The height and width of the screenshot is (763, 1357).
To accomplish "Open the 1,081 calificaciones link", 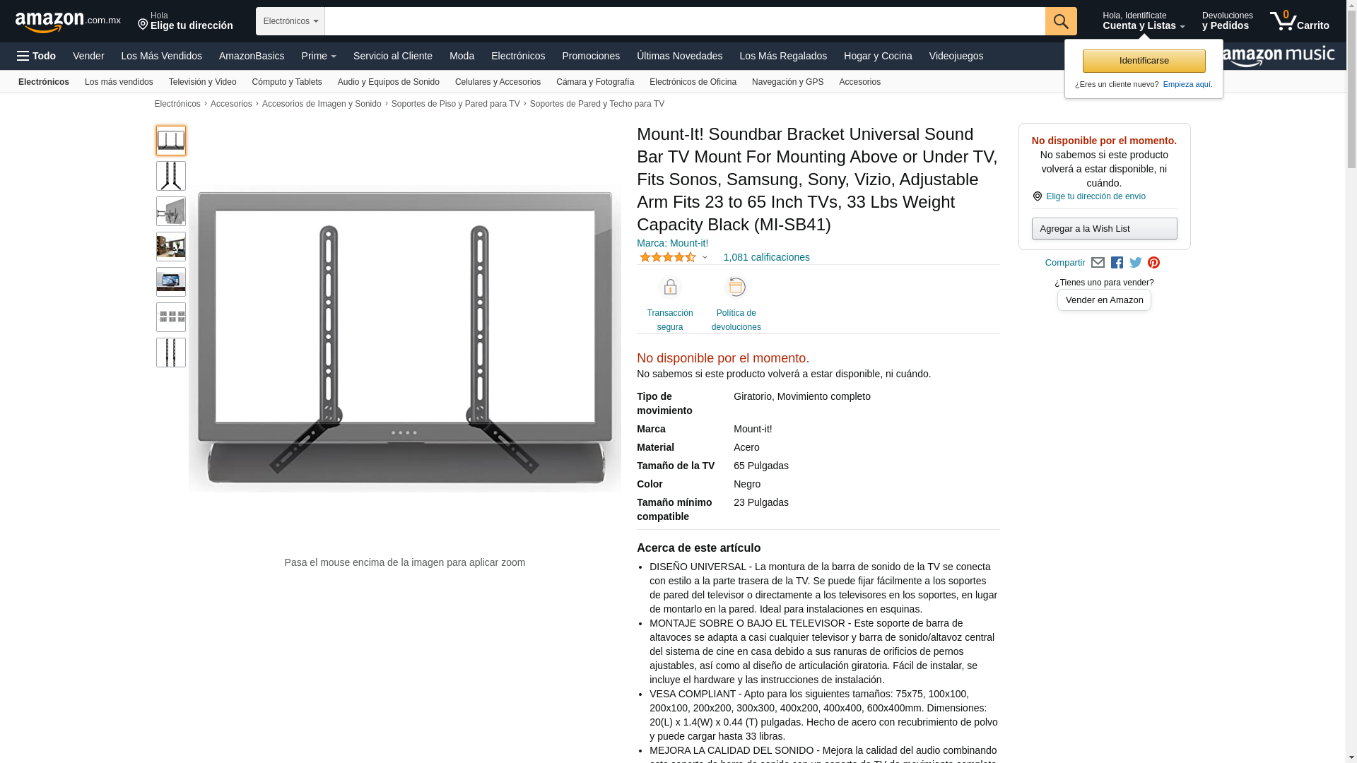I will coord(766,257).
